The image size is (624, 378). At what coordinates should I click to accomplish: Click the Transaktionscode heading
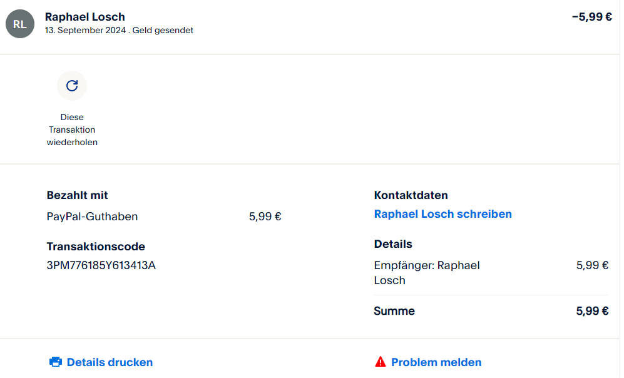pyautogui.click(x=96, y=247)
